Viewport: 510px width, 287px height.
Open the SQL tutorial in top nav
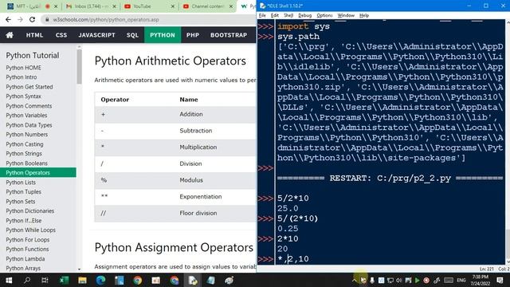(132, 35)
